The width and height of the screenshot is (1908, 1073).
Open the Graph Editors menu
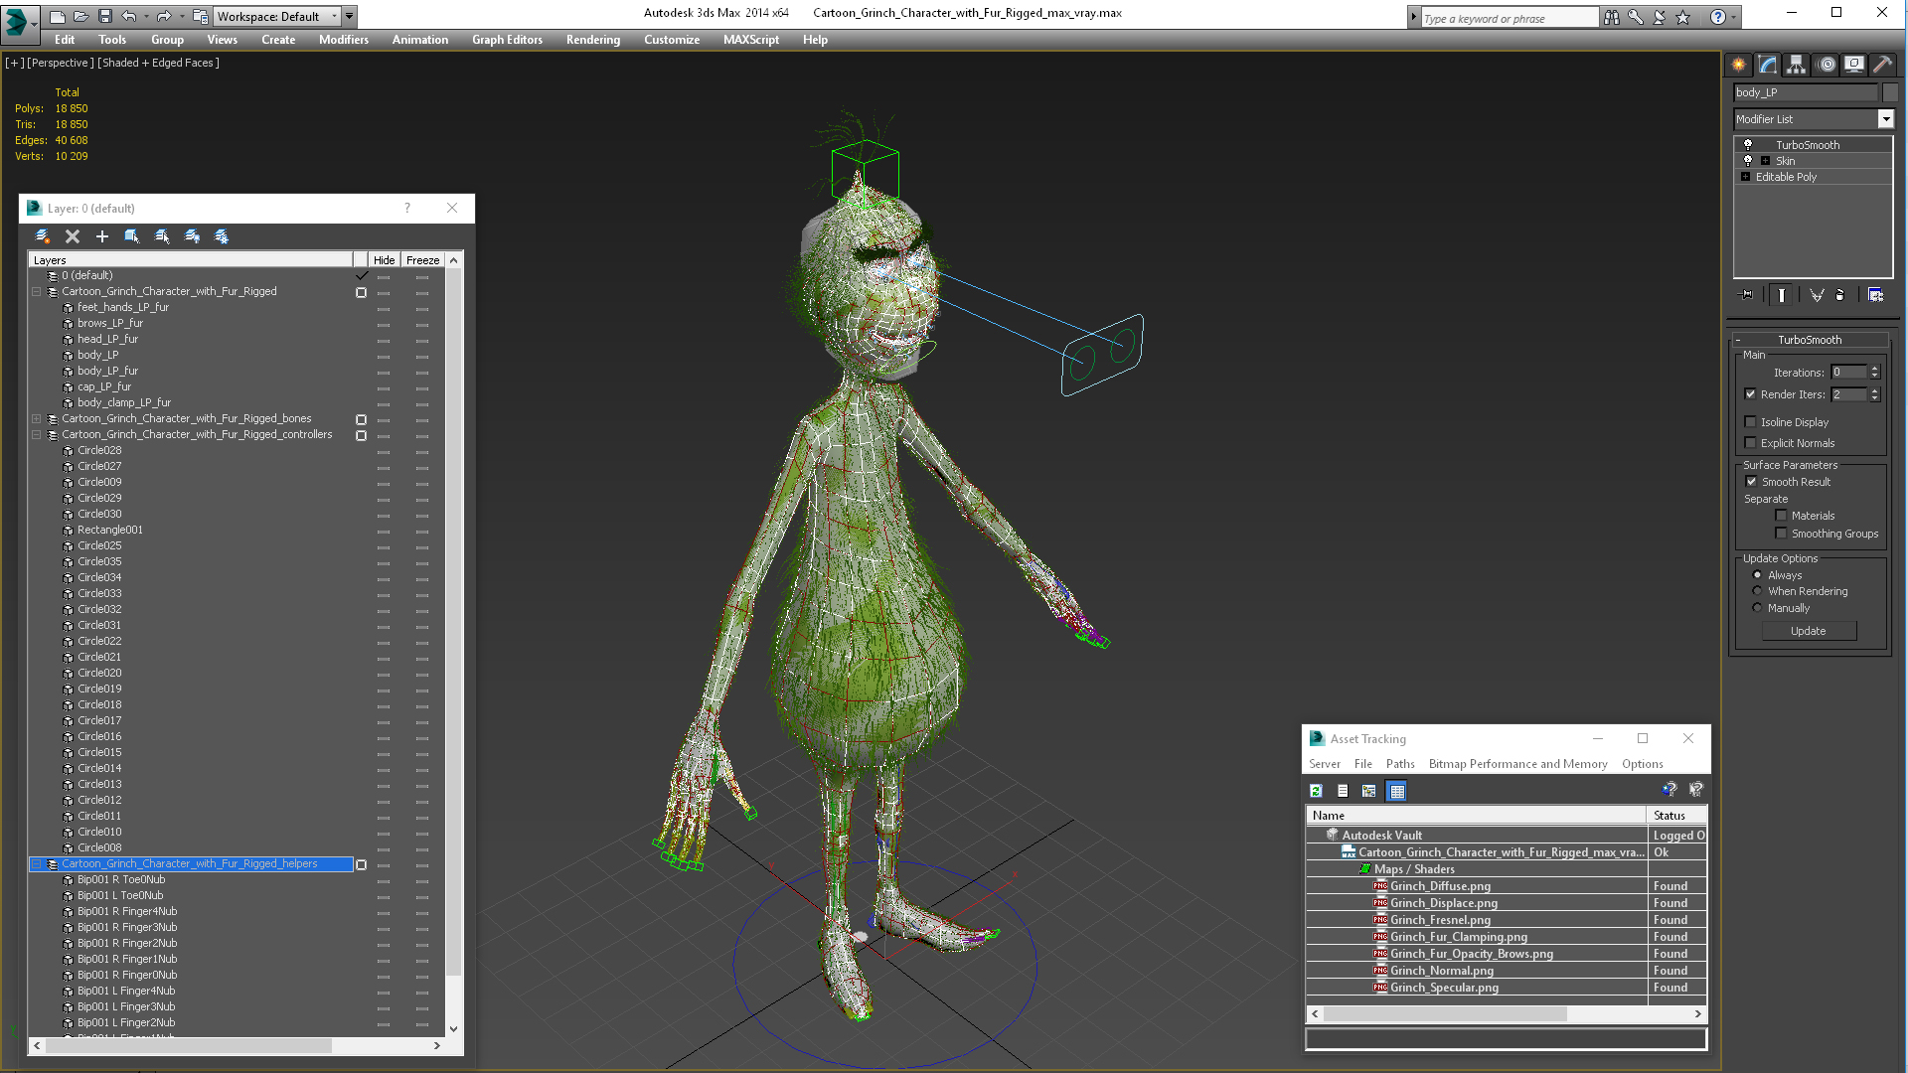pos(507,40)
